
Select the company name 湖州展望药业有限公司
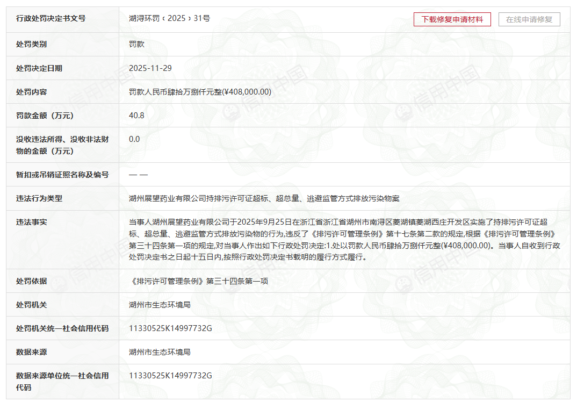(x=156, y=198)
